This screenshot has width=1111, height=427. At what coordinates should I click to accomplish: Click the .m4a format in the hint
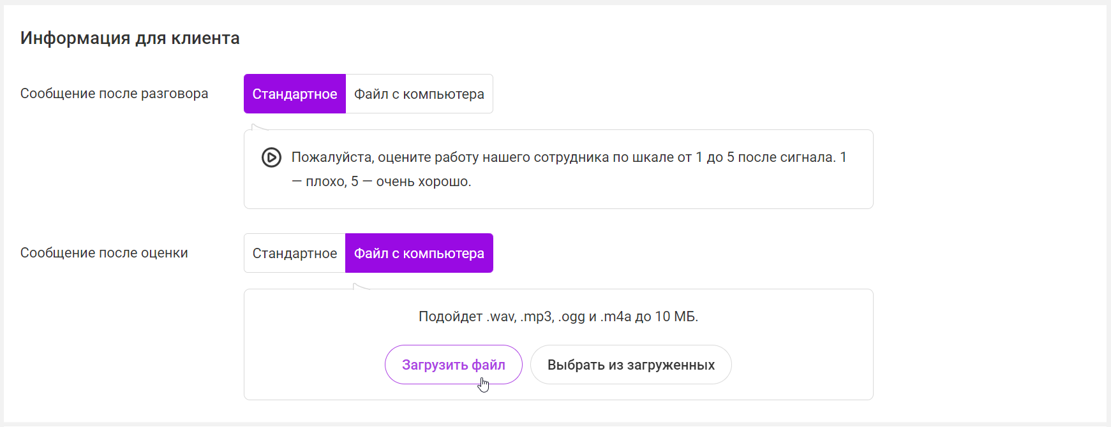pyautogui.click(x=616, y=317)
